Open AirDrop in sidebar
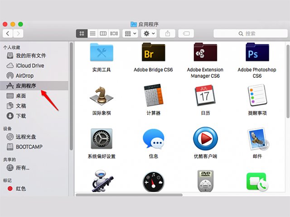Viewport: 290px width, 217px height. point(34,75)
